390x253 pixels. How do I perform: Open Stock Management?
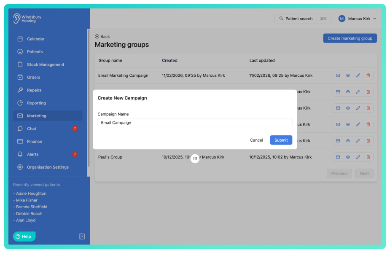(x=48, y=65)
